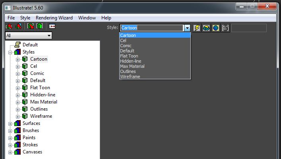Close the Illustrate! 5.60 window
Screen dimensions: 281x159
(267, 6)
